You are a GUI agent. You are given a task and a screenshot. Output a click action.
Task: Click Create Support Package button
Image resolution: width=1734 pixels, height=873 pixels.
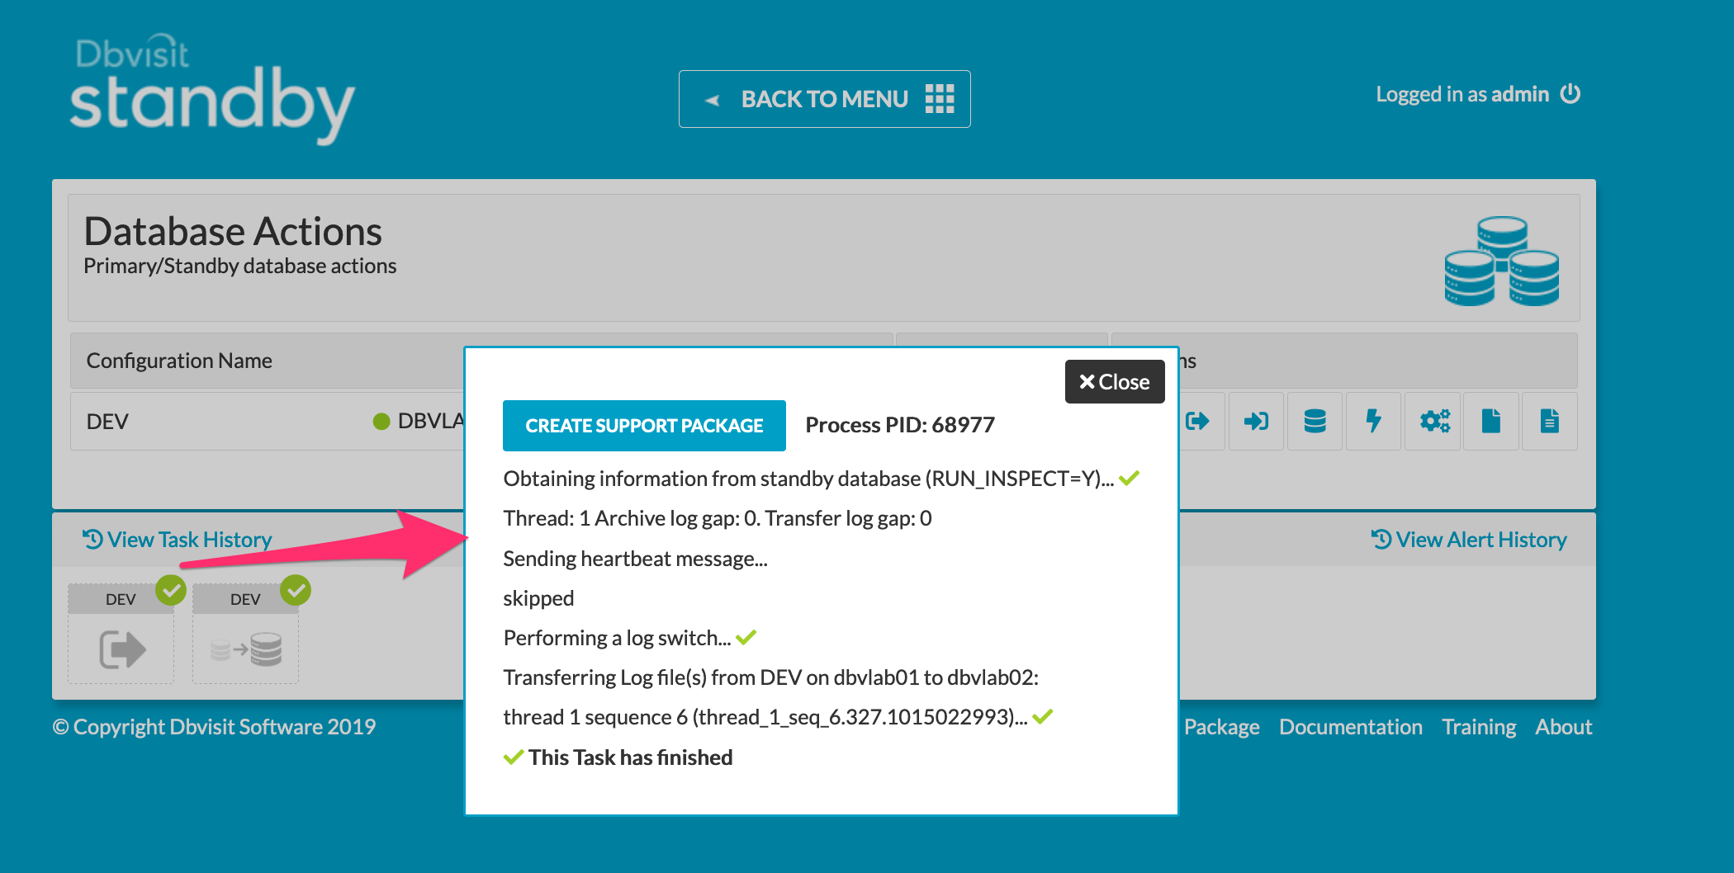tap(644, 426)
